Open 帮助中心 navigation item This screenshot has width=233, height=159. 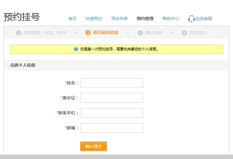coord(171,19)
